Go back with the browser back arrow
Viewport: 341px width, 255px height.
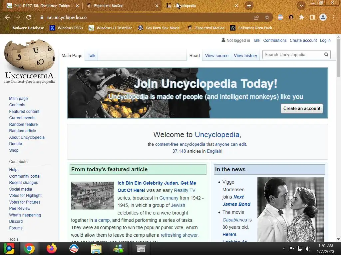[x=7, y=17]
